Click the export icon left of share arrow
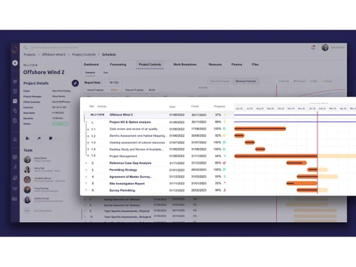The image size is (356, 267). (28, 138)
